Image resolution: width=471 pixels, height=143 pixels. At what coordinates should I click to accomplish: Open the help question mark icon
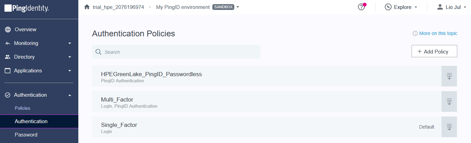click(361, 7)
